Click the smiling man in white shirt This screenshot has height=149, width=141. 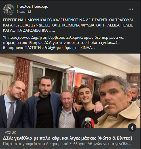(67, 109)
